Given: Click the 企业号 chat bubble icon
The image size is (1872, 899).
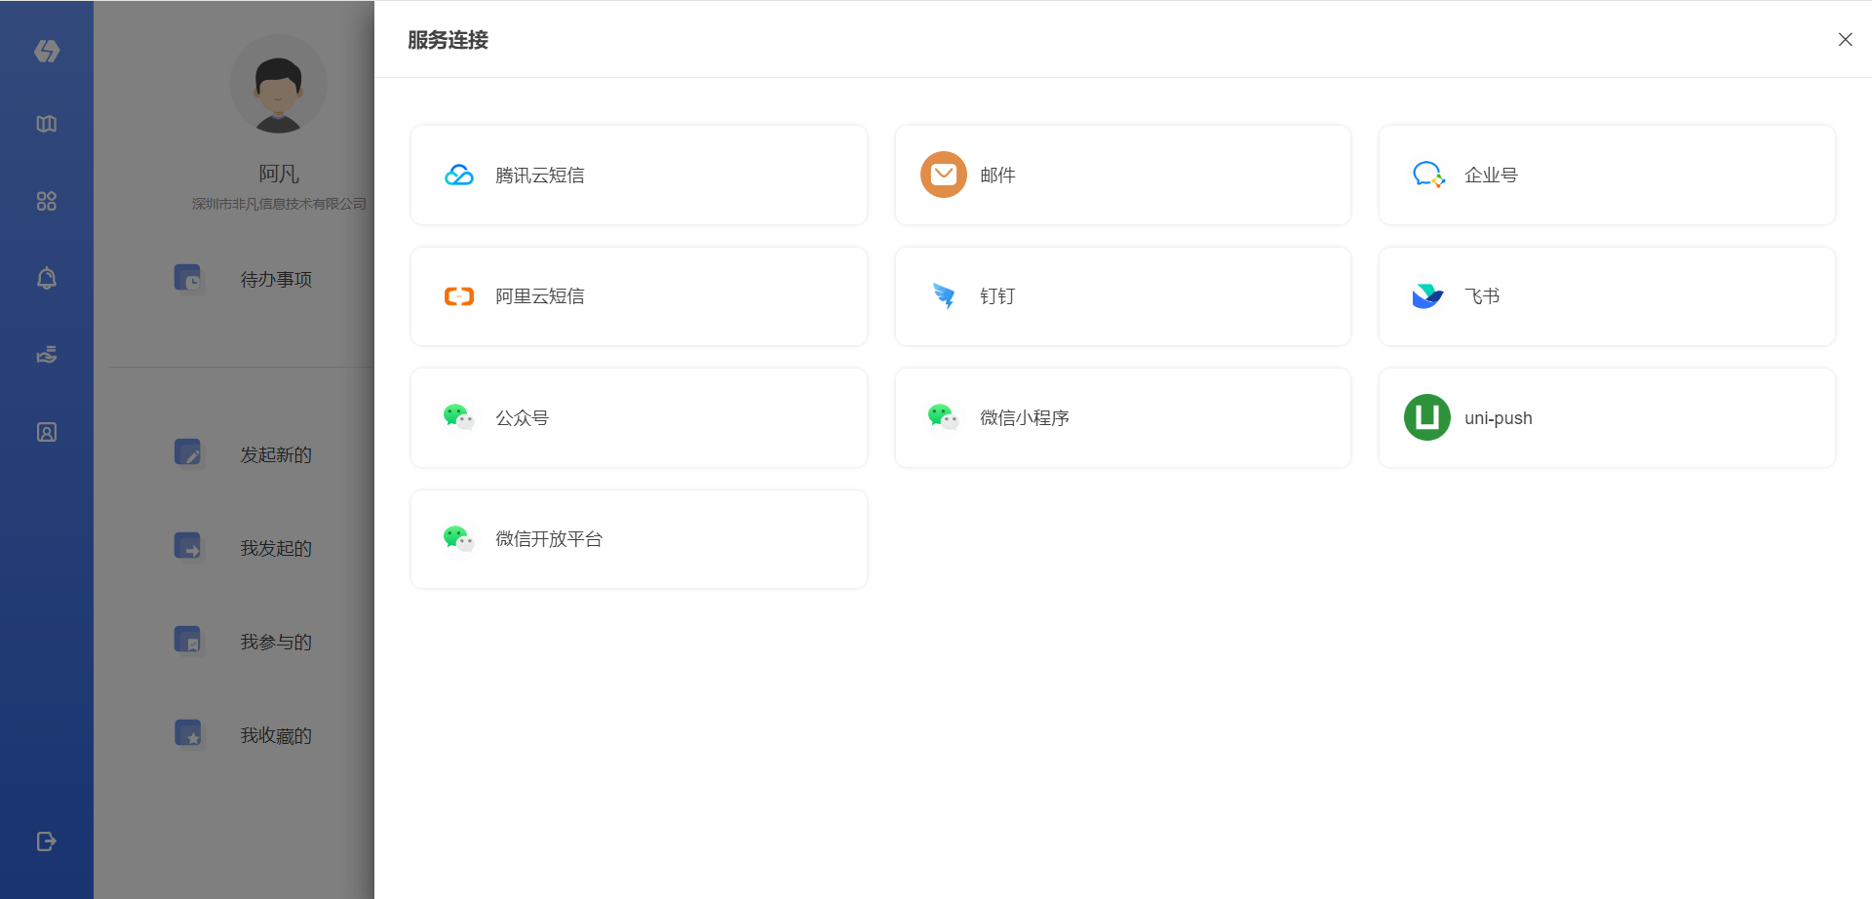Looking at the screenshot, I should [x=1428, y=175].
